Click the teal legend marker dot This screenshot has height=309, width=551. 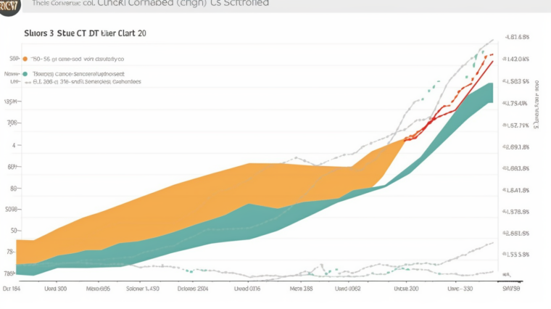pyautogui.click(x=25, y=73)
